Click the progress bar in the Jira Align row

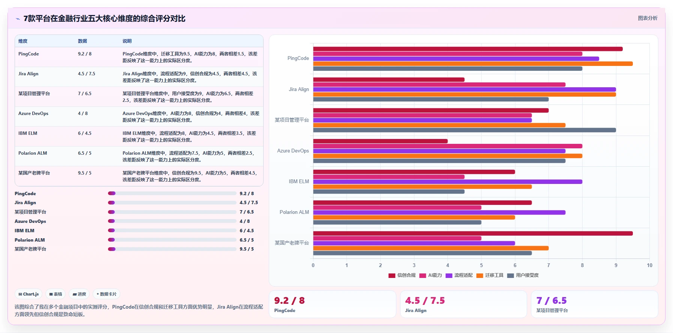tap(172, 203)
